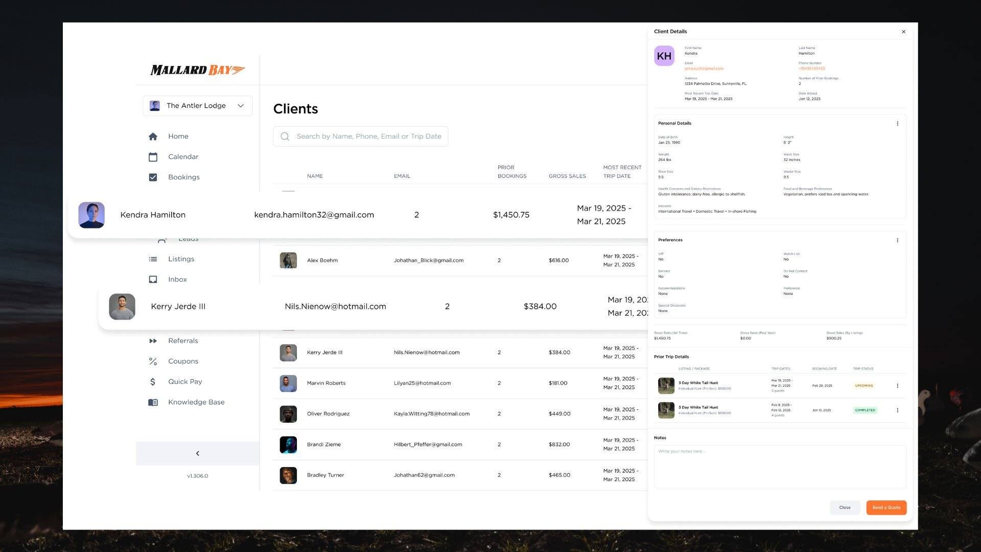Click the Send a Quote button
This screenshot has width=981, height=552.
pos(886,508)
